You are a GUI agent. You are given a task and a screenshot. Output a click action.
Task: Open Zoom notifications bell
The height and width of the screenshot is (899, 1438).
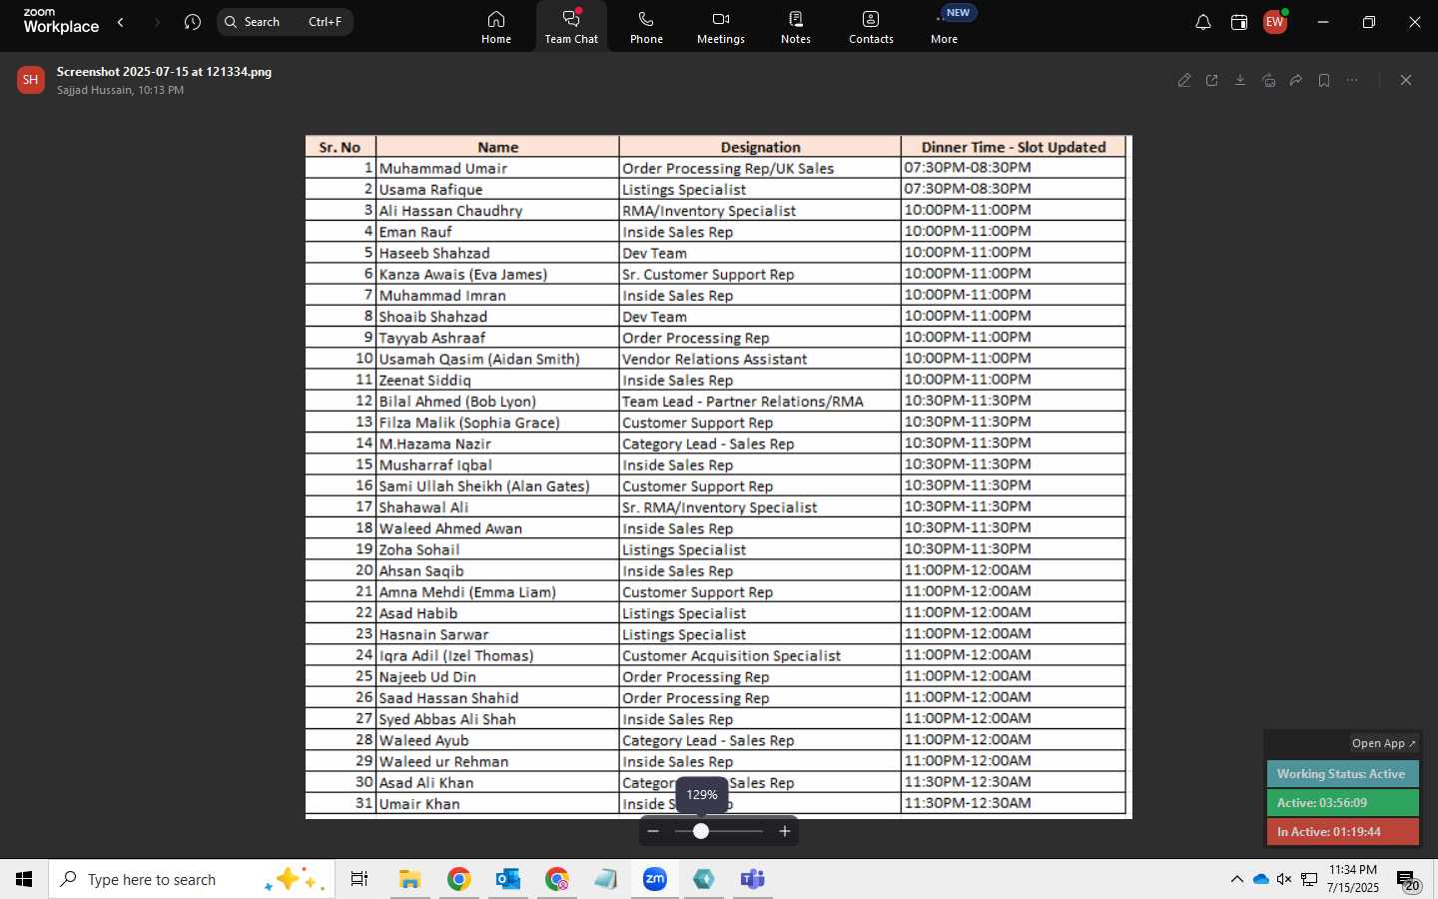point(1203,22)
